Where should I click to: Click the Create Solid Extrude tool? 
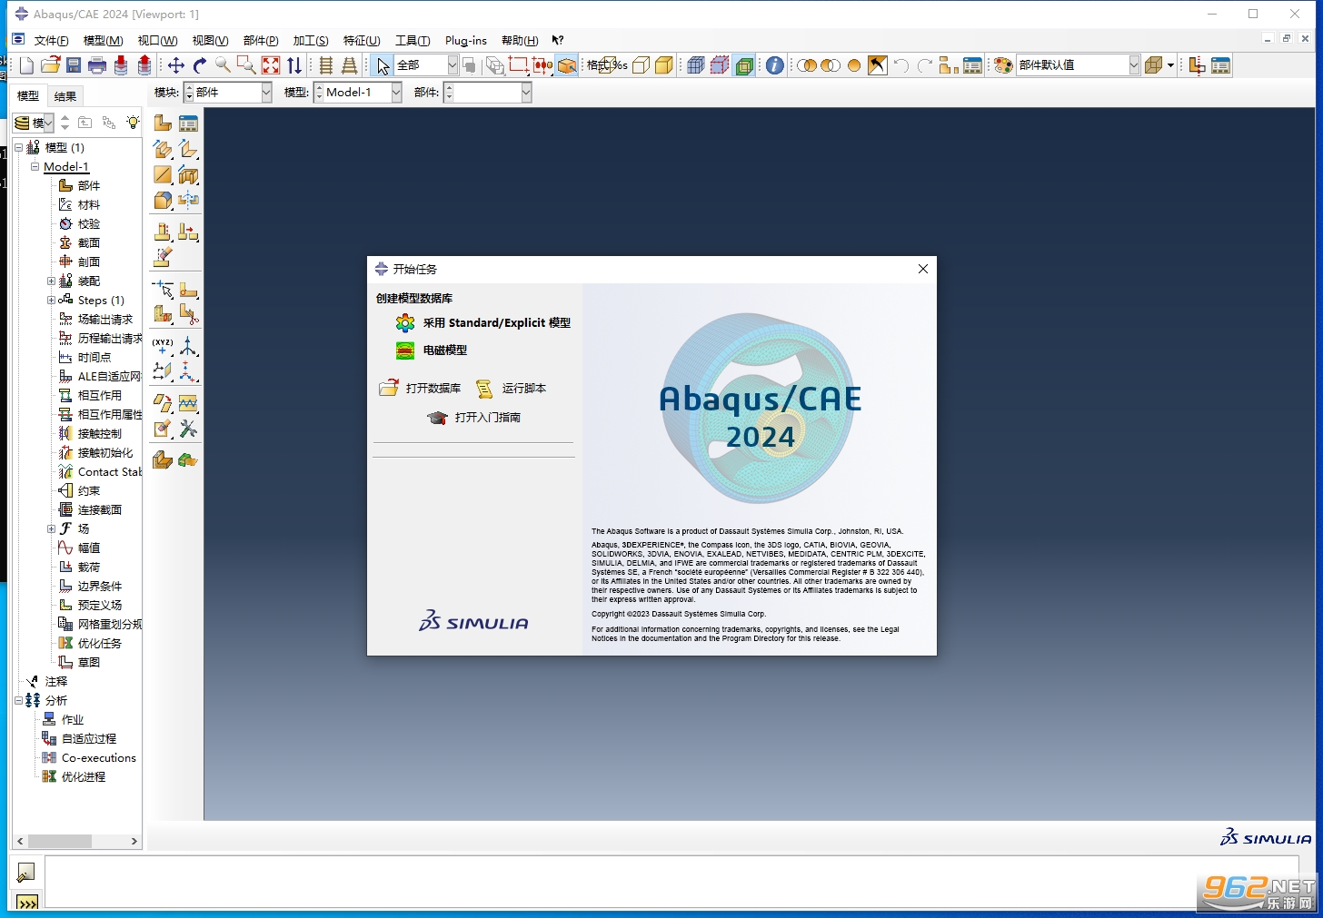(x=163, y=149)
